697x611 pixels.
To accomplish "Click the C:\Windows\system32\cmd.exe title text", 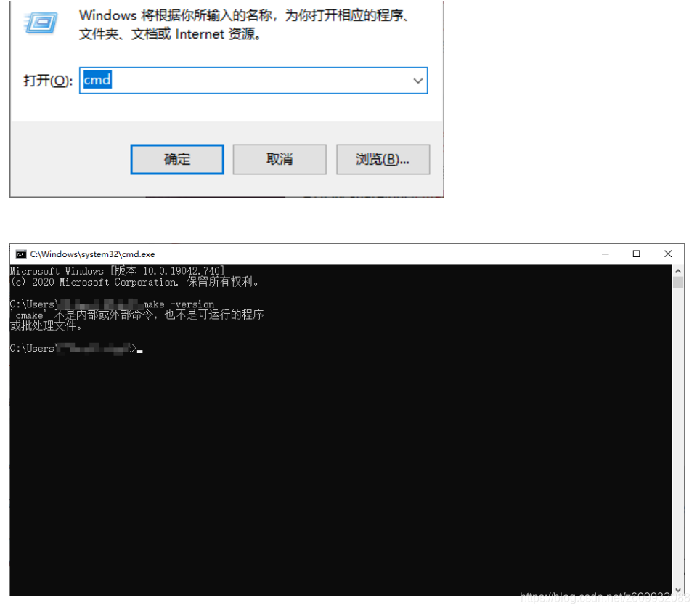I will [x=92, y=254].
